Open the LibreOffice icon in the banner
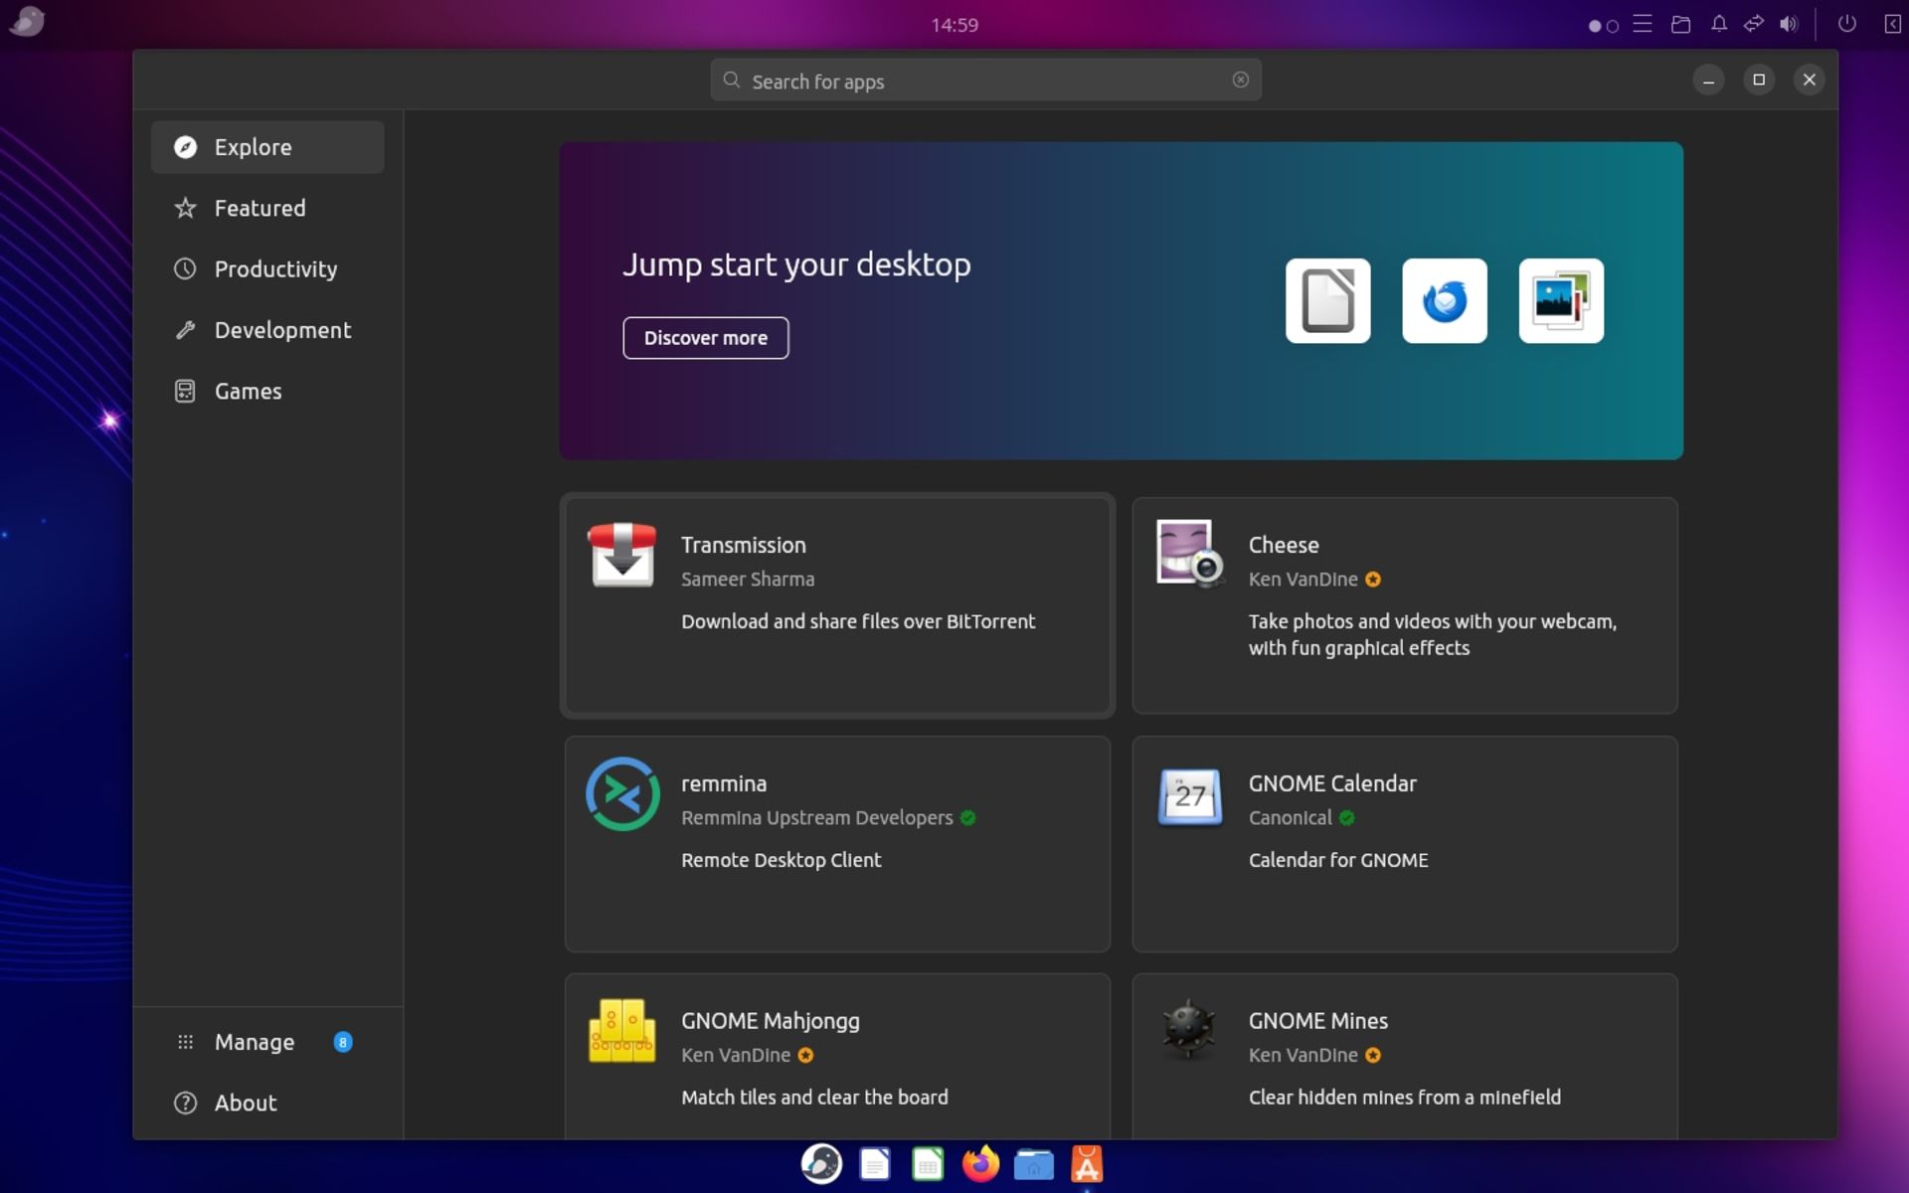The image size is (1909, 1193). [x=1327, y=300]
